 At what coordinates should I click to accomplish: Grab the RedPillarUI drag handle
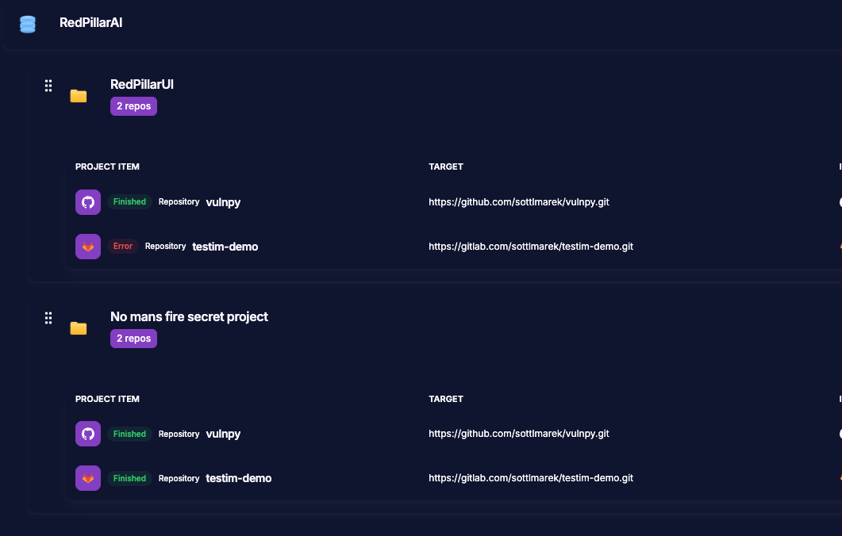48,86
